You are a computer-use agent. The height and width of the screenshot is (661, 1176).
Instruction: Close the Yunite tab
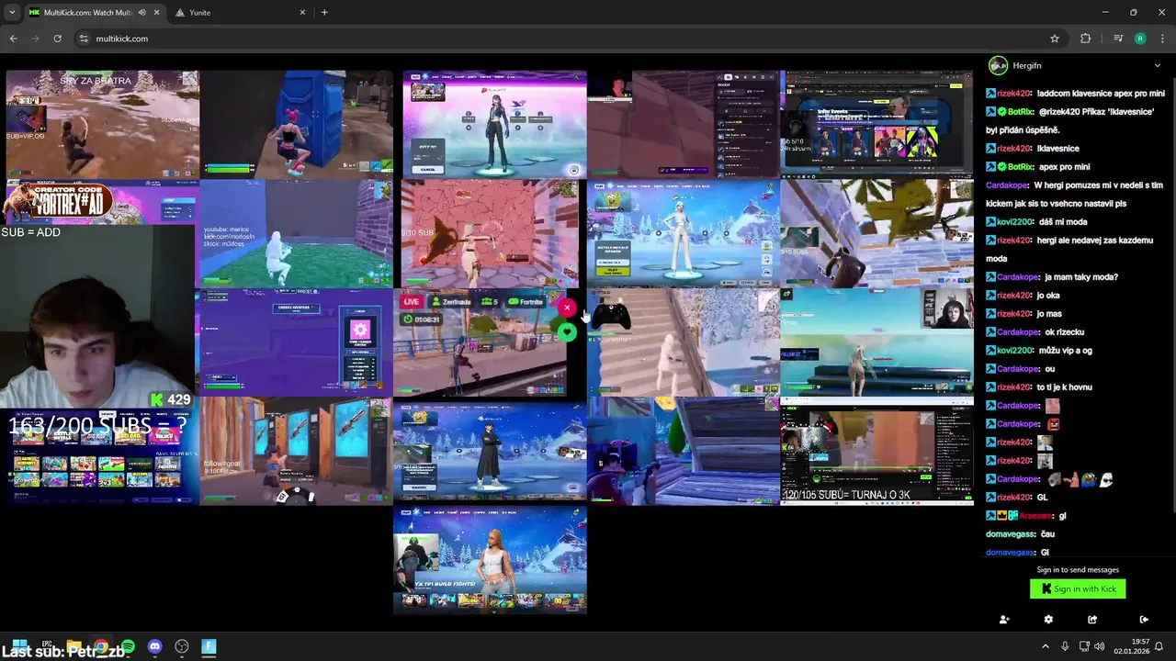(x=302, y=13)
